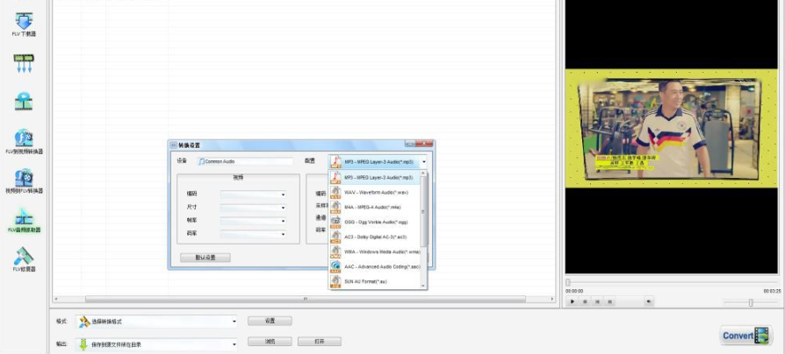The image size is (785, 354).
Task: Click the Convert button
Action: (x=746, y=336)
